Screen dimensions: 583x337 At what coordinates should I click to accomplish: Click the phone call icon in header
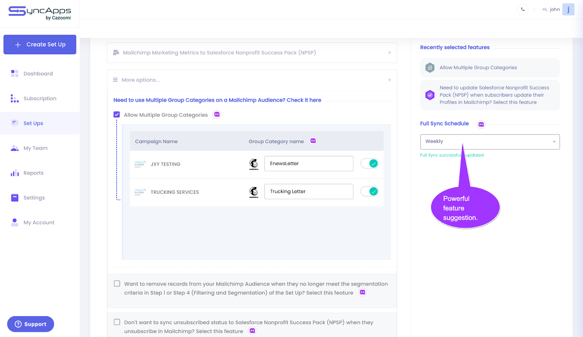pyautogui.click(x=523, y=9)
